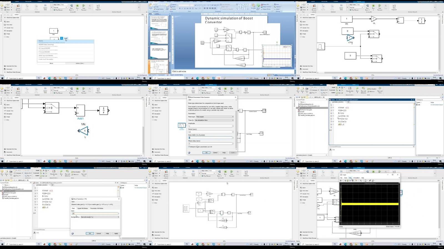Click the Gain value field in Gain dialog

coord(95,214)
